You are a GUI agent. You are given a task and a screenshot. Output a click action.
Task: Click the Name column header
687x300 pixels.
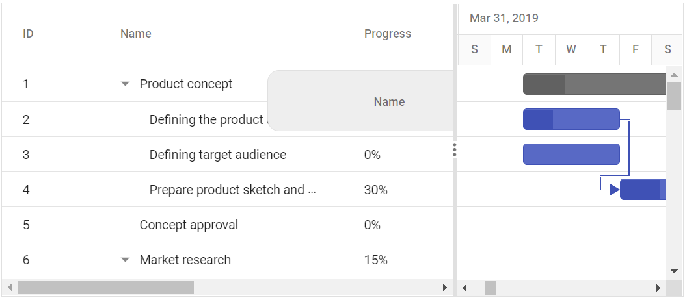click(x=135, y=34)
